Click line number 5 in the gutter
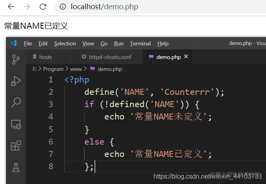266x184 pixels. click(x=51, y=129)
